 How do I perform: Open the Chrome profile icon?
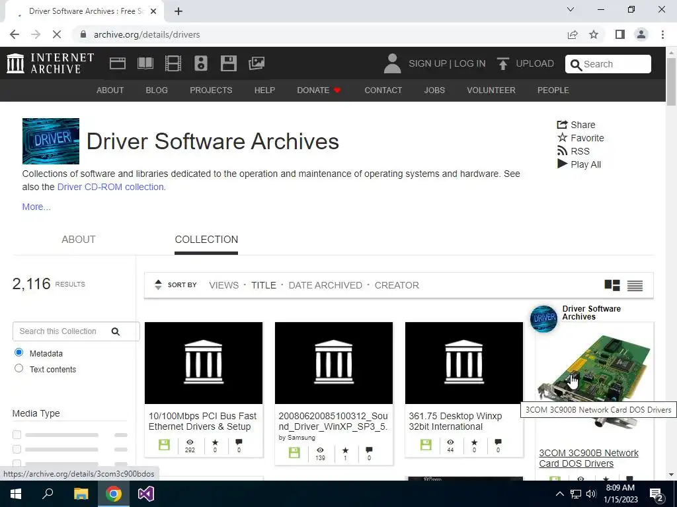click(641, 34)
